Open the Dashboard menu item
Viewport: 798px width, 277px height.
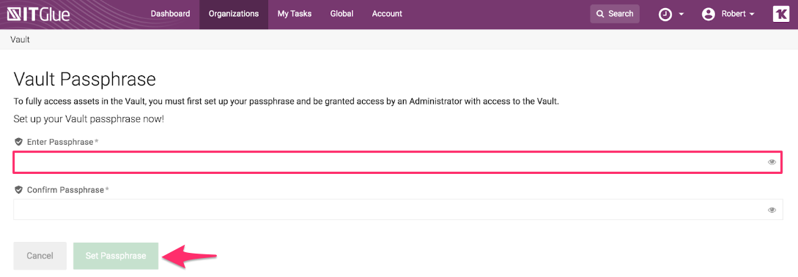click(171, 14)
